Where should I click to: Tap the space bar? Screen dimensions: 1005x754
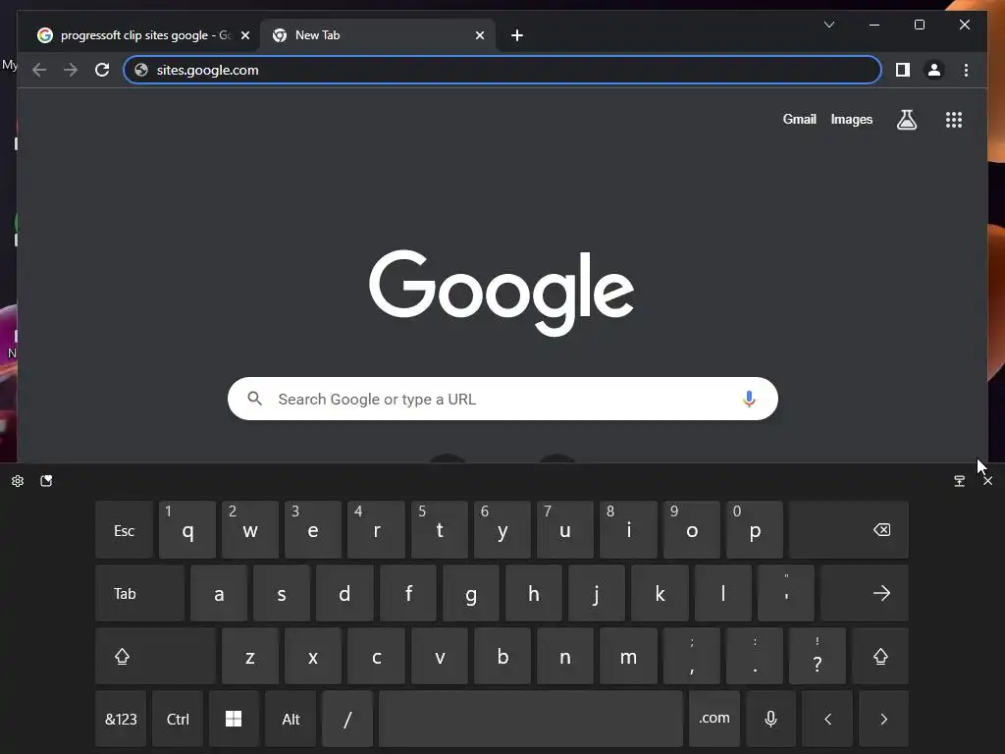[531, 719]
